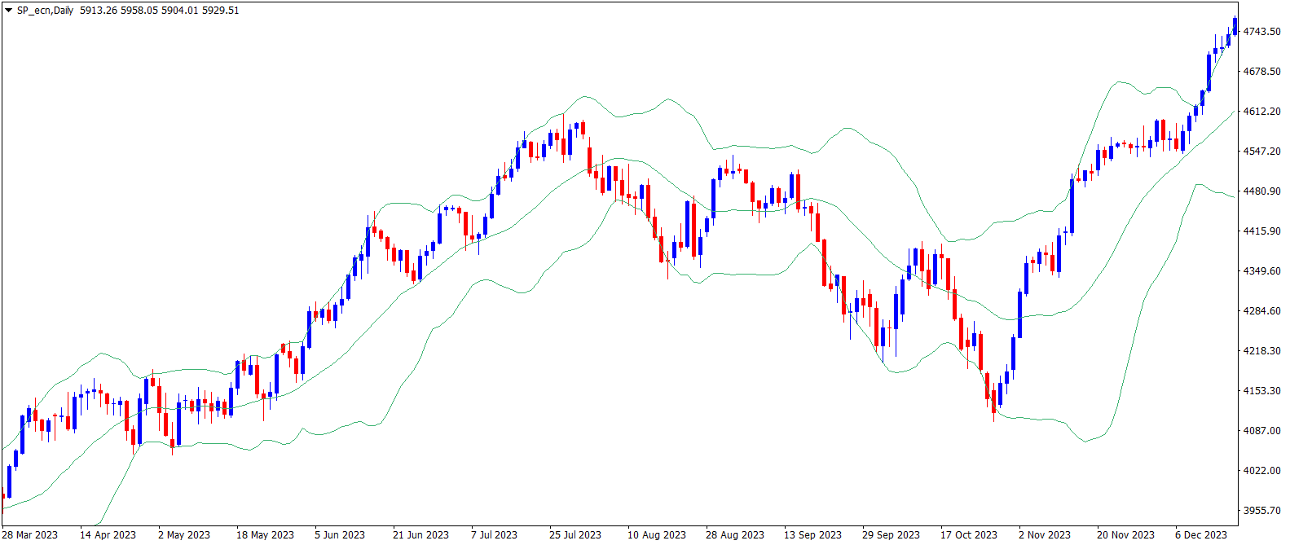Click price label 4284.60

[x=1261, y=310]
